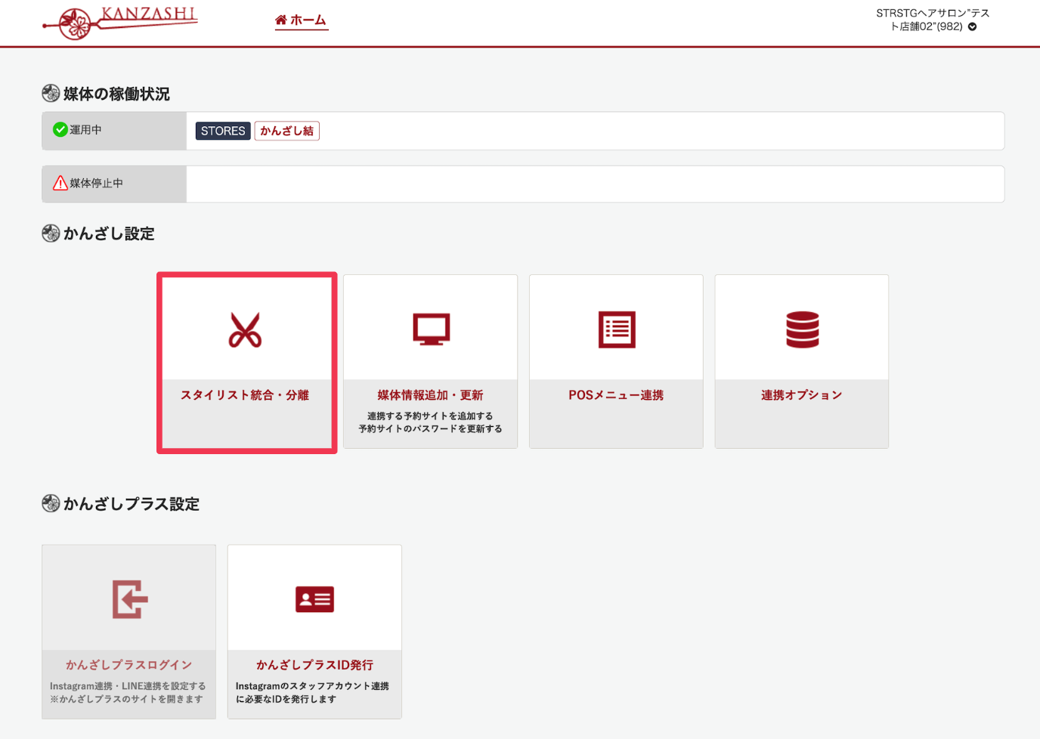Click the monitor icon for media info
Screen dimensions: 1040x739
pos(431,329)
